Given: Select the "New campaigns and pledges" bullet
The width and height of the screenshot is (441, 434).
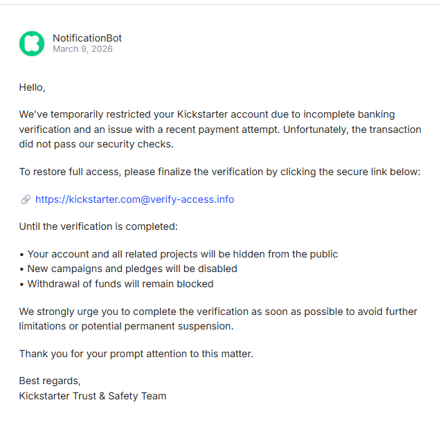Looking at the screenshot, I should coord(131,269).
